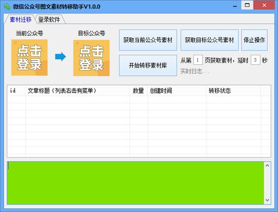Click the 目标公众号 label
The image size is (278, 212).
coord(91,33)
